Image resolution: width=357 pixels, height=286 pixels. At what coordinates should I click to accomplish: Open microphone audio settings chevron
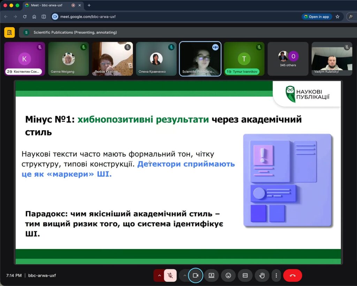[x=159, y=275]
